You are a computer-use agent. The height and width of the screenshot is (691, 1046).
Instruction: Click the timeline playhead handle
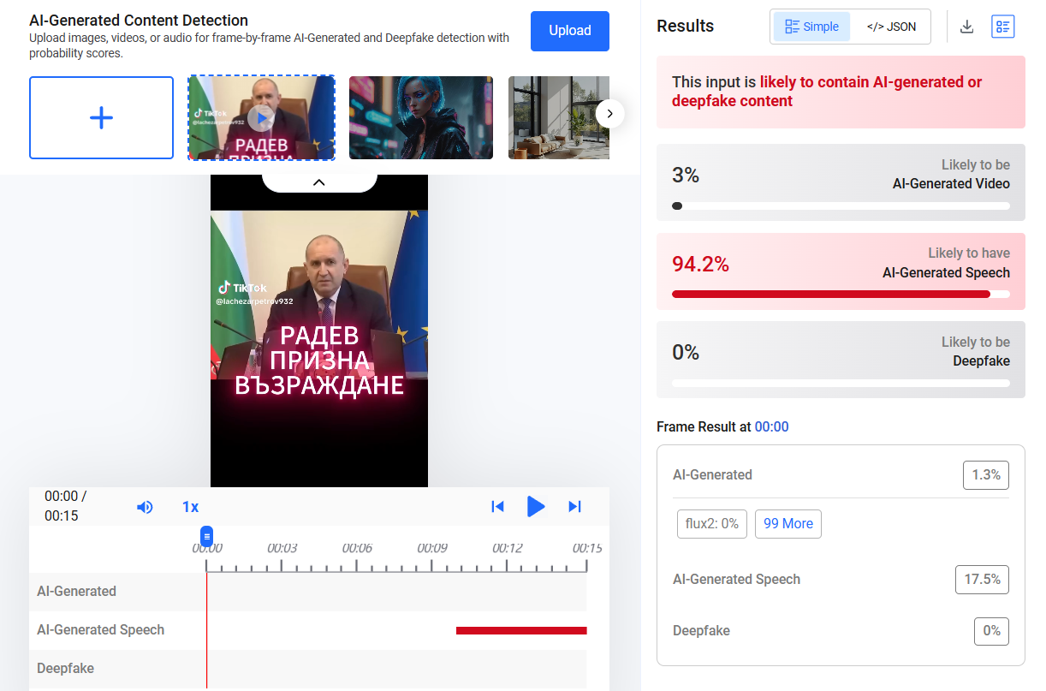206,537
